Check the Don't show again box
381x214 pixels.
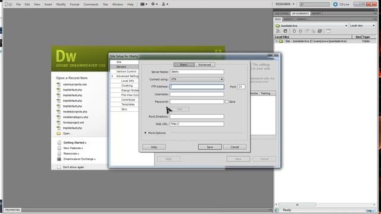click(x=58, y=167)
